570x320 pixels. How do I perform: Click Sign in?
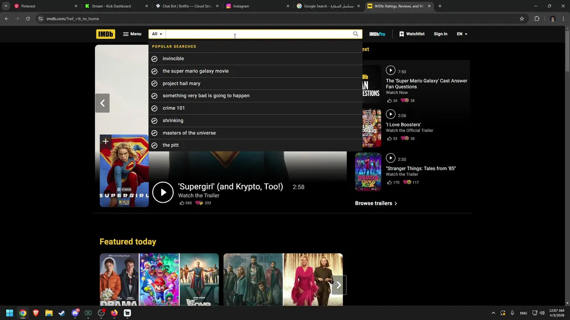[x=440, y=34]
